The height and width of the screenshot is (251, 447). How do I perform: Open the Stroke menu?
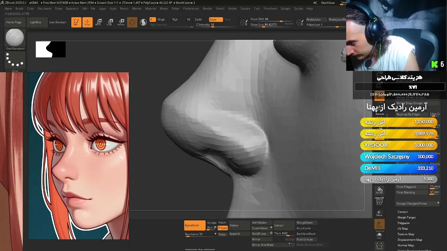point(232,8)
